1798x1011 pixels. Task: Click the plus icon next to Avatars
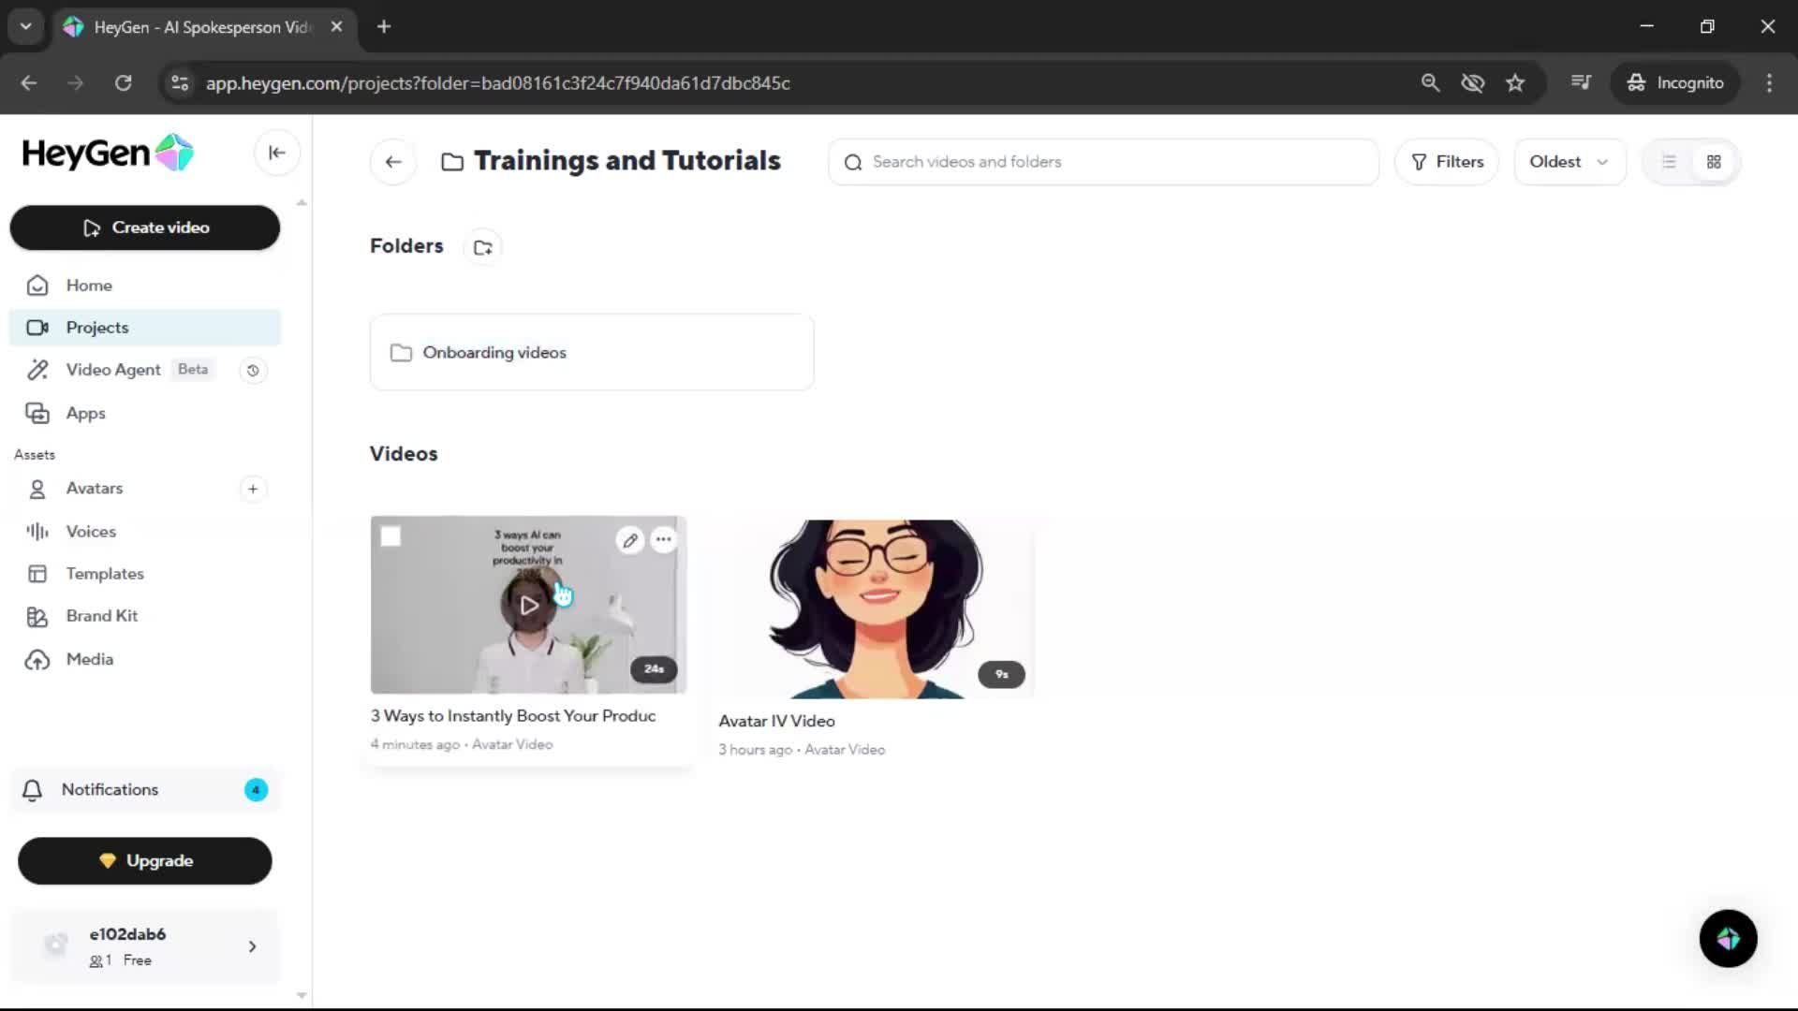pyautogui.click(x=253, y=489)
